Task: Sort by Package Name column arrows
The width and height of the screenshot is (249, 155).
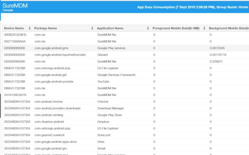Action: point(92,28)
